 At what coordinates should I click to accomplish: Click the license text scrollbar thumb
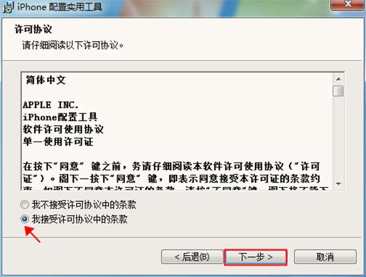point(338,91)
